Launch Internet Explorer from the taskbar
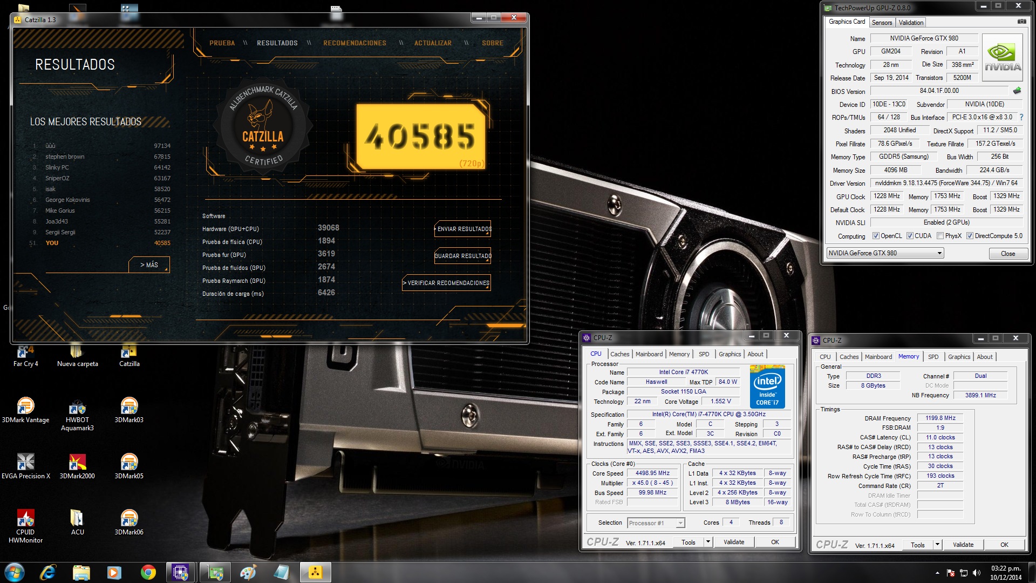1036x583 pixels. click(48, 572)
